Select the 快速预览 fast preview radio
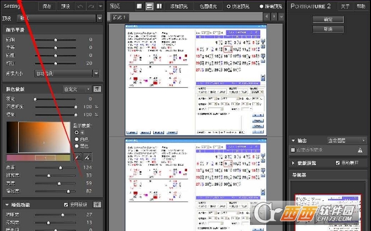 click(229, 7)
